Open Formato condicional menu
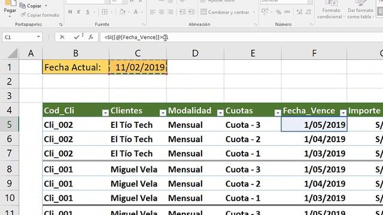Viewport: 383px width, 215px height. point(331,10)
